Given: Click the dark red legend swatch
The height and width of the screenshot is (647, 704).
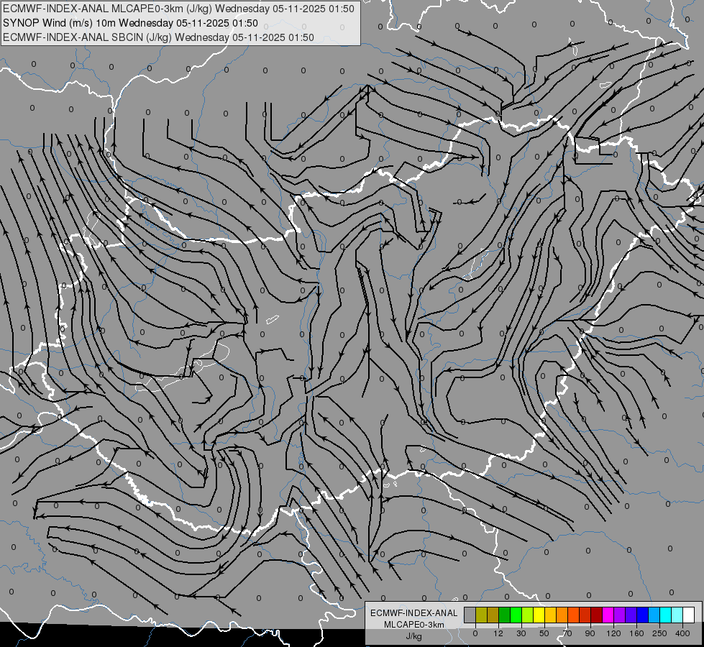Looking at the screenshot, I should tap(596, 615).
